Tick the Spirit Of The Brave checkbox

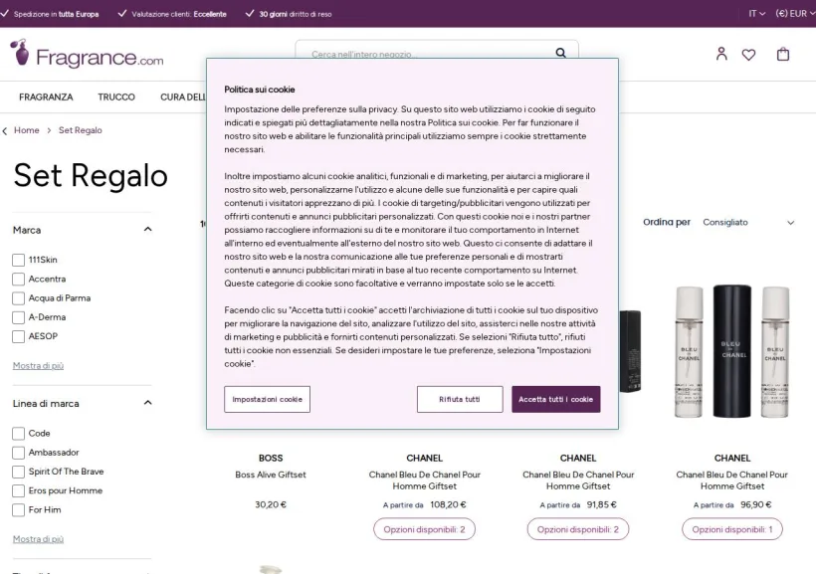pos(18,472)
